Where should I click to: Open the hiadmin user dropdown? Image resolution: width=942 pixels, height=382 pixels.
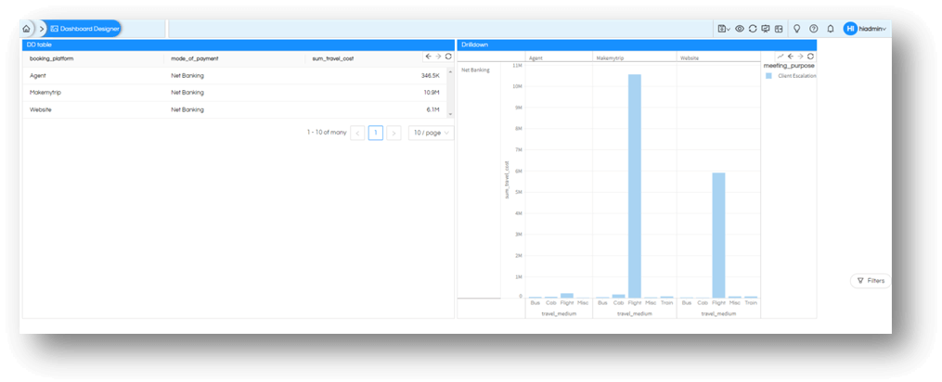(x=873, y=29)
